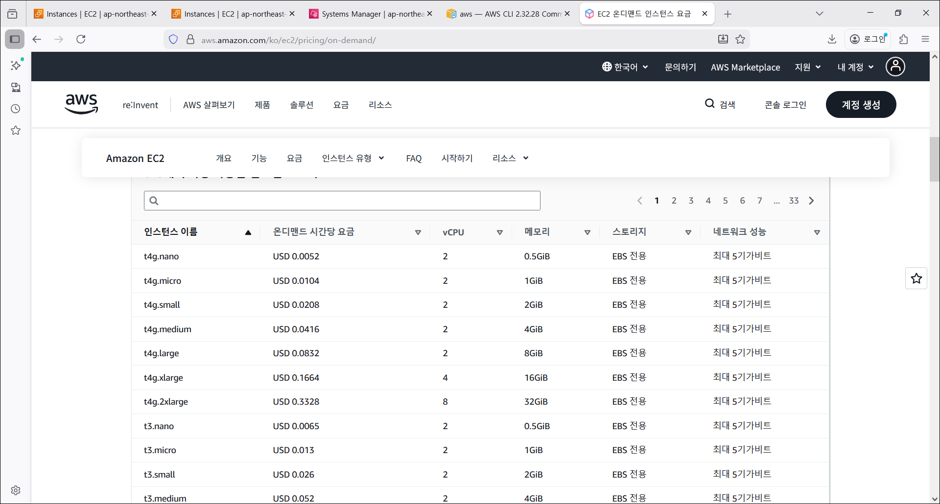The image size is (940, 504).
Task: Click the floating favorite star button
Action: pyautogui.click(x=916, y=278)
